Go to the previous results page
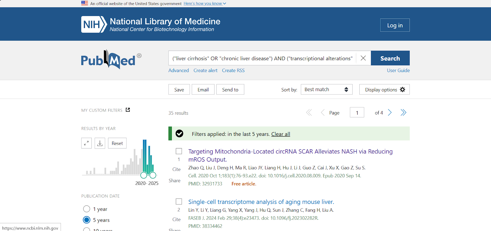 click(x=323, y=113)
